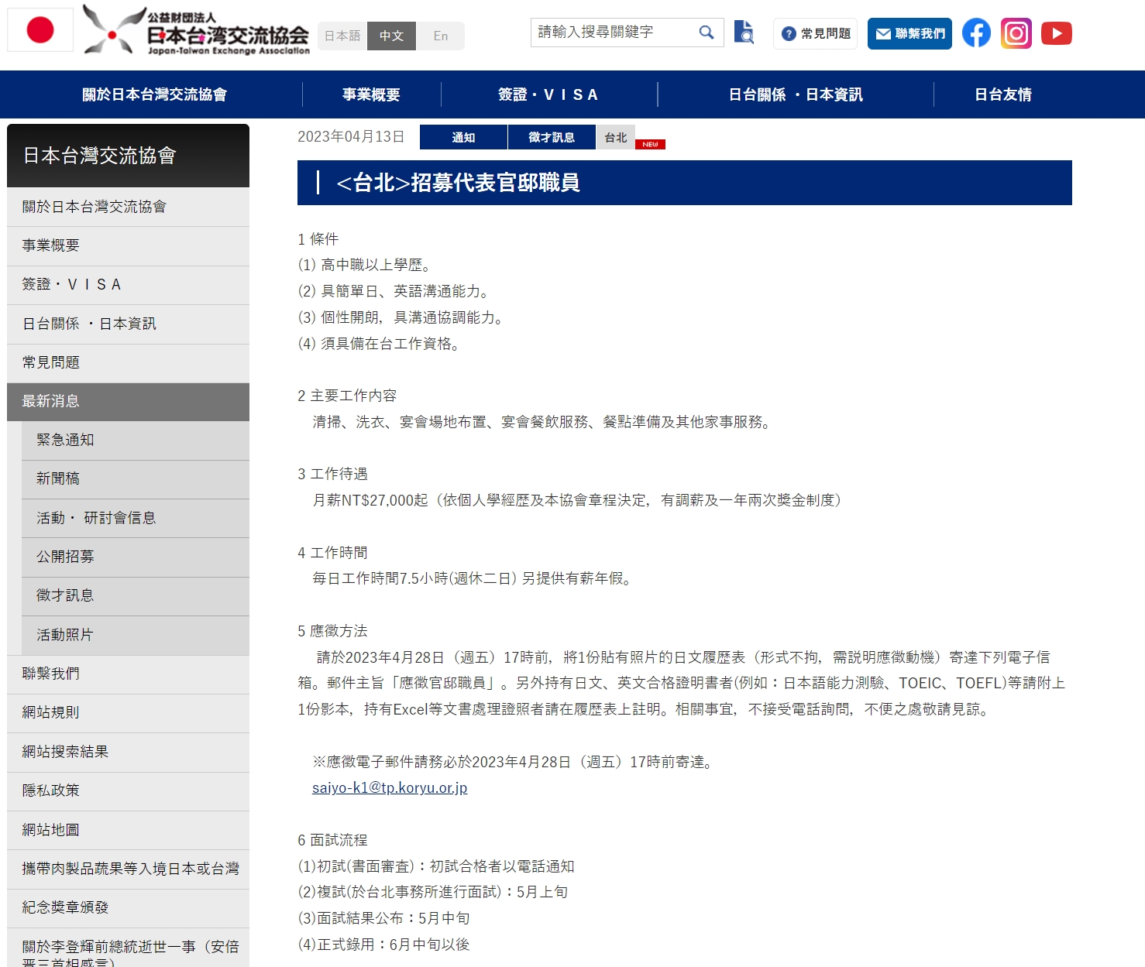Select 中文 language option
1145x967 pixels.
(392, 36)
